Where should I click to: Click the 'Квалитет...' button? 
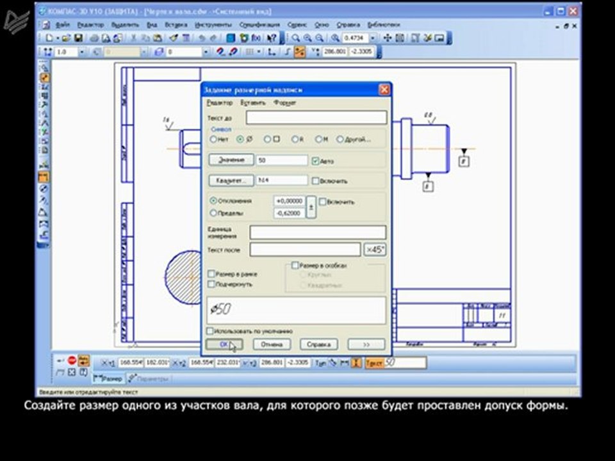231,181
